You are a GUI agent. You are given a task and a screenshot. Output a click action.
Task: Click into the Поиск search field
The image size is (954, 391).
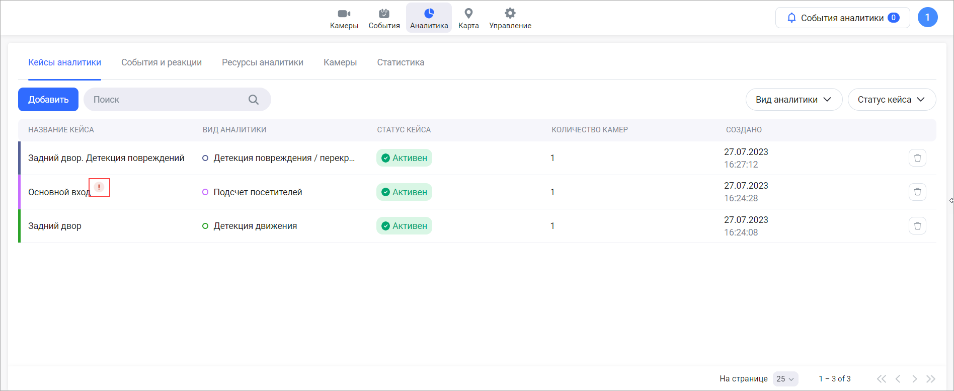tap(166, 100)
